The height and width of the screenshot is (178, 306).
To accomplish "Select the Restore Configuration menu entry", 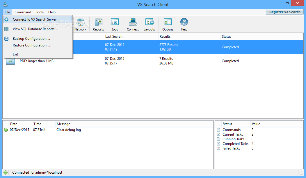I will (x=38, y=45).
